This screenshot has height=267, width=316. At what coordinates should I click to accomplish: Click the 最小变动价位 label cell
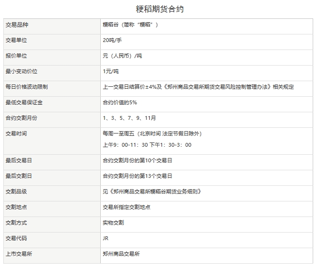pos(21,72)
